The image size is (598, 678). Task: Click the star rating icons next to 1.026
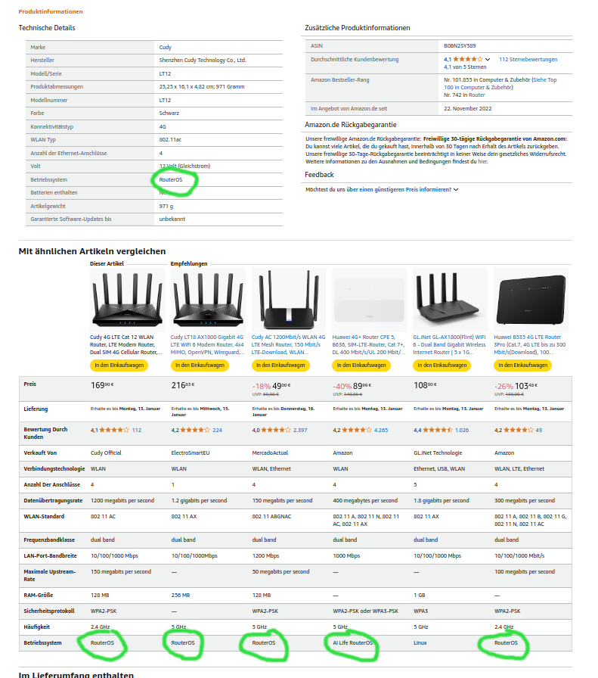(437, 431)
